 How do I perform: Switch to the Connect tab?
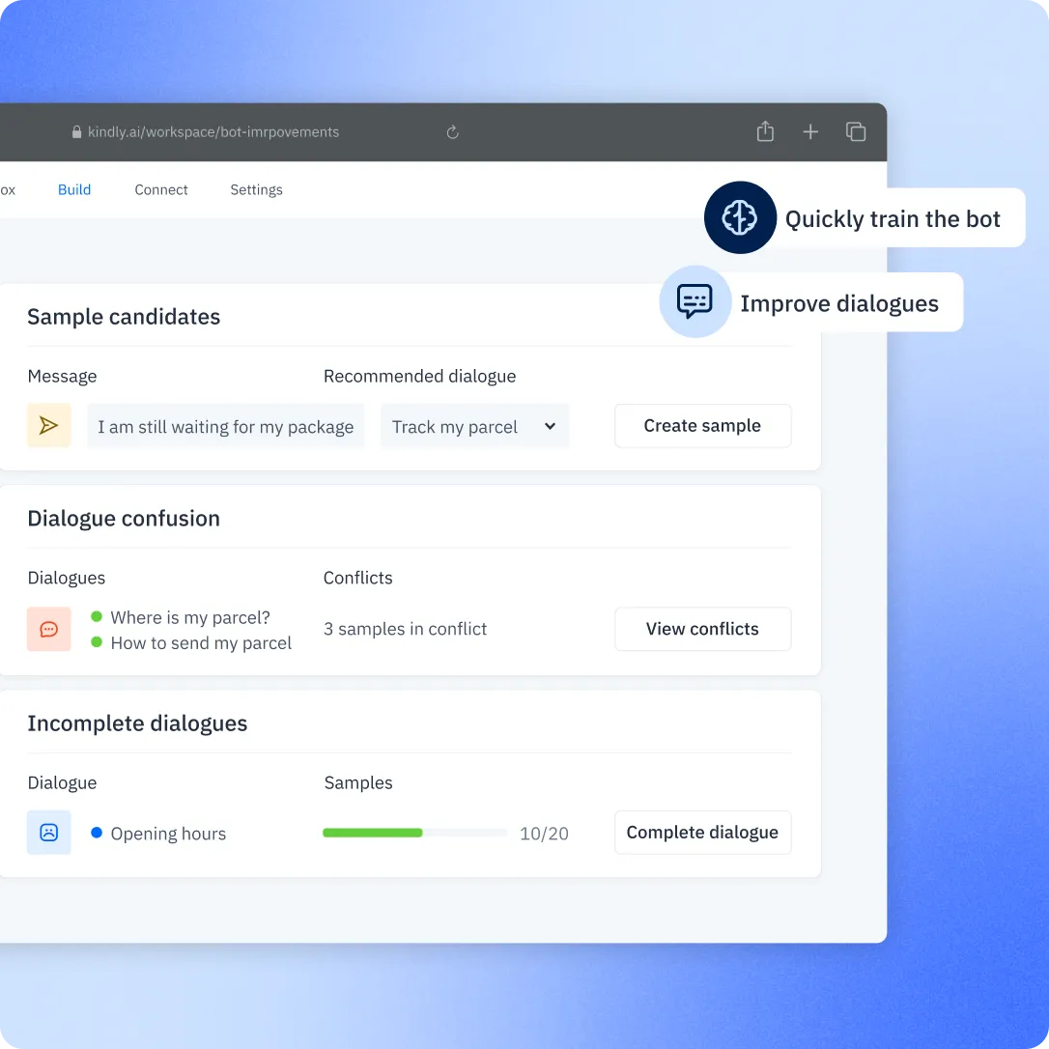[160, 189]
